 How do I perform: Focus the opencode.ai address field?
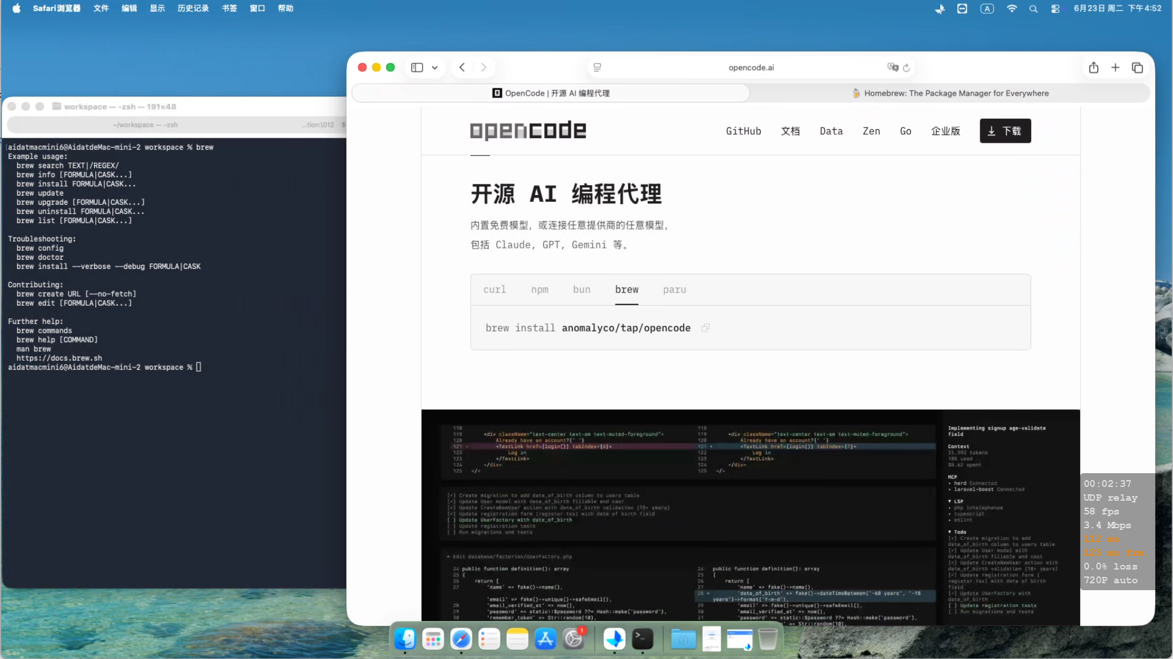(x=751, y=67)
